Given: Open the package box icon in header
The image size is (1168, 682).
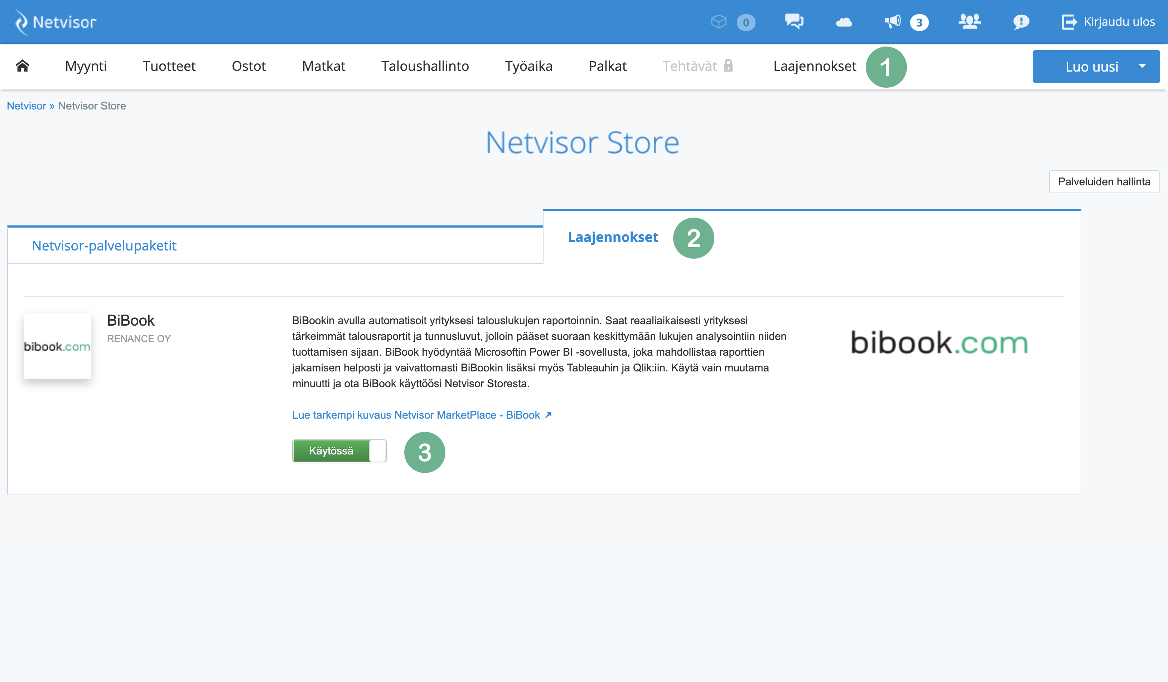Looking at the screenshot, I should [718, 22].
